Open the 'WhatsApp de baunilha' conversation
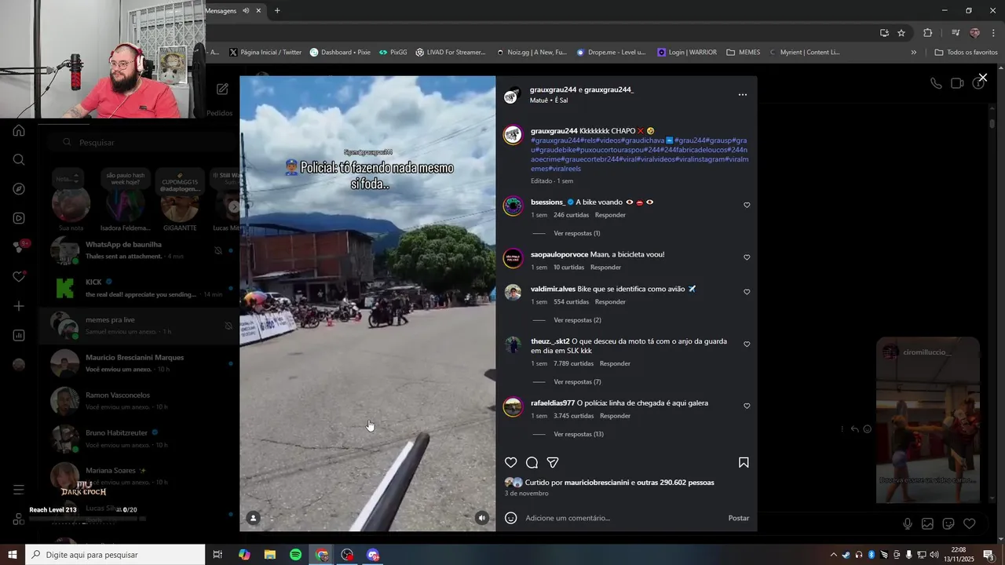The height and width of the screenshot is (565, 1005). tap(139, 250)
